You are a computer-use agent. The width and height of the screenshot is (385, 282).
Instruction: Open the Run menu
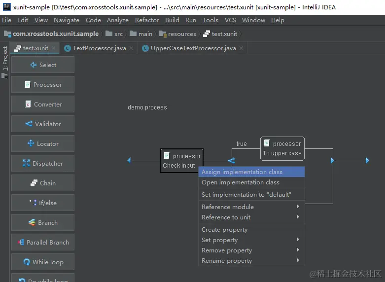191,20
